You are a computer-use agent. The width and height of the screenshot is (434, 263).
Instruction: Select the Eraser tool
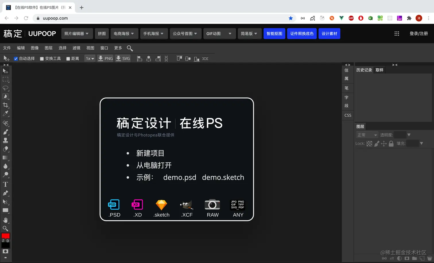5,149
